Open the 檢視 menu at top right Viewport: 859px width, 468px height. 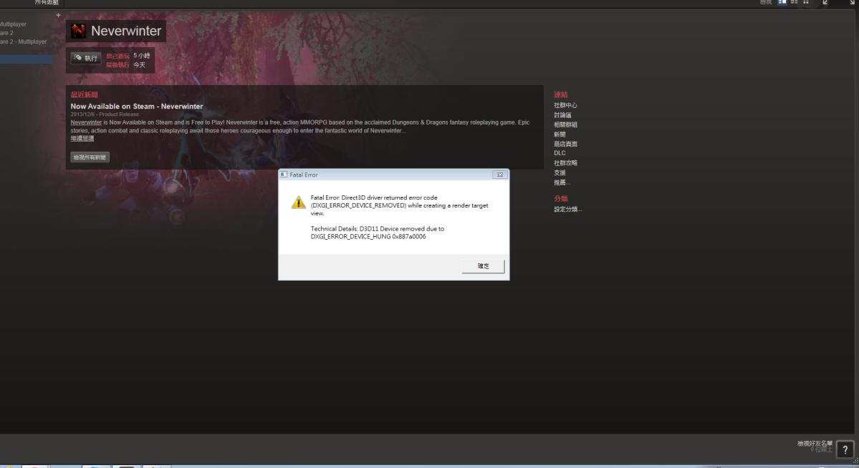pyautogui.click(x=764, y=2)
